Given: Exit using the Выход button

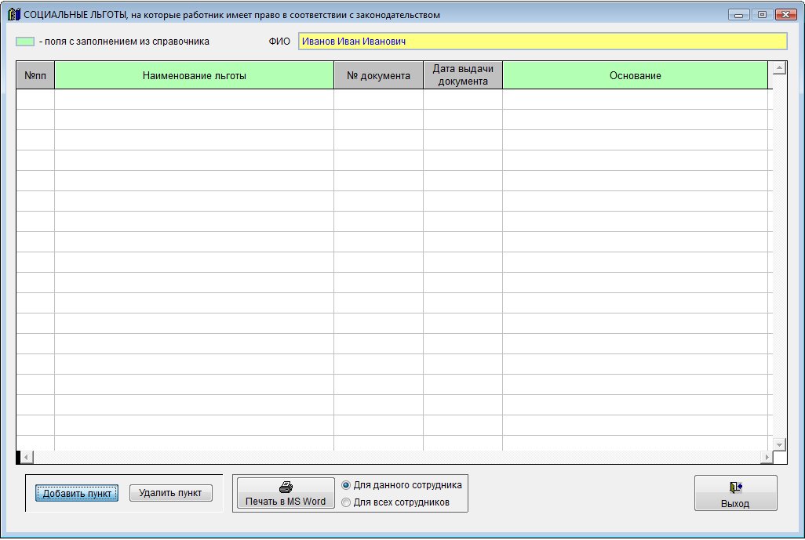Looking at the screenshot, I should coord(735,493).
